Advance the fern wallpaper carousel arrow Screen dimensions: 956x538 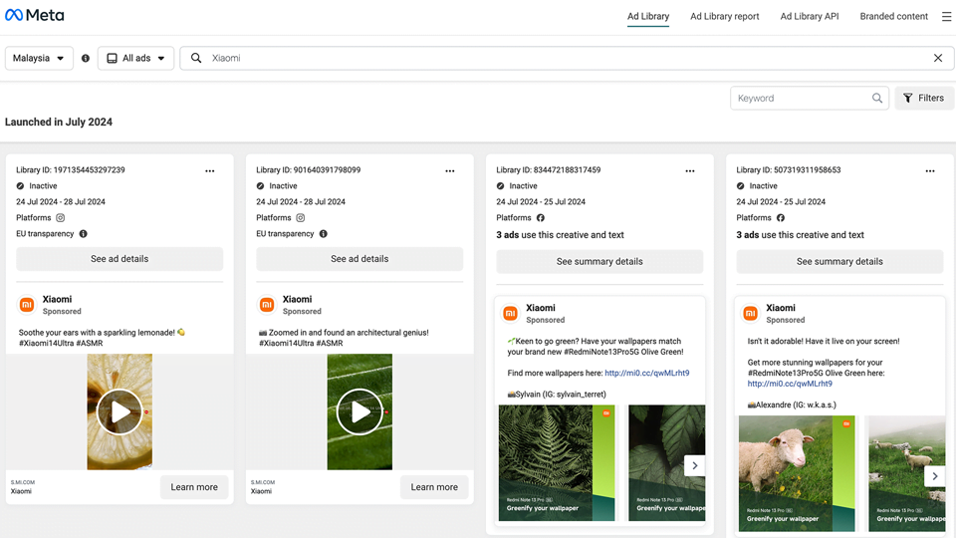694,465
